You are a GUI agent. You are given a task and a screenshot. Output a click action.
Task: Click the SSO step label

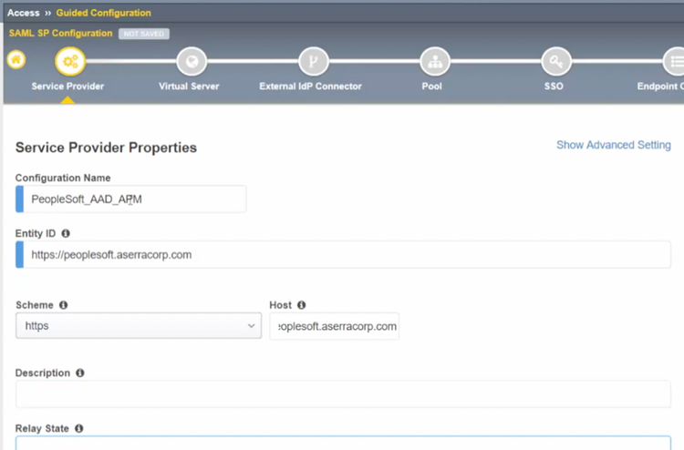554,87
